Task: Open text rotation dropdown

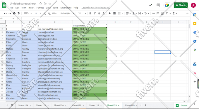Action: (x=147, y=14)
